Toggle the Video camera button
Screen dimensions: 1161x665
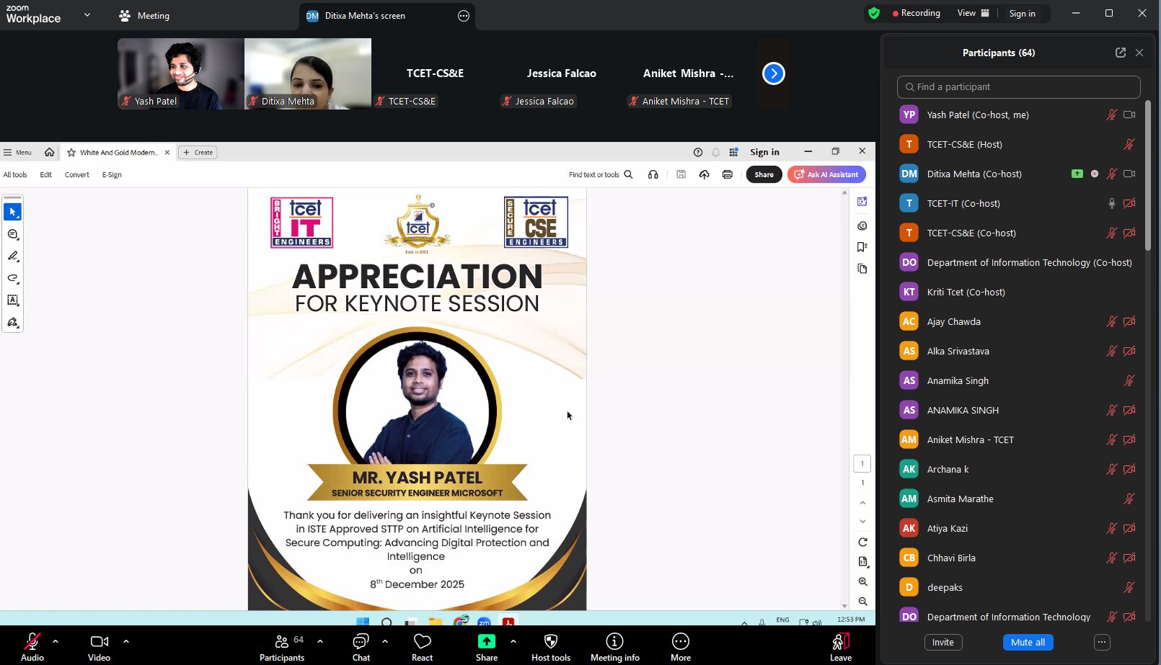(100, 641)
